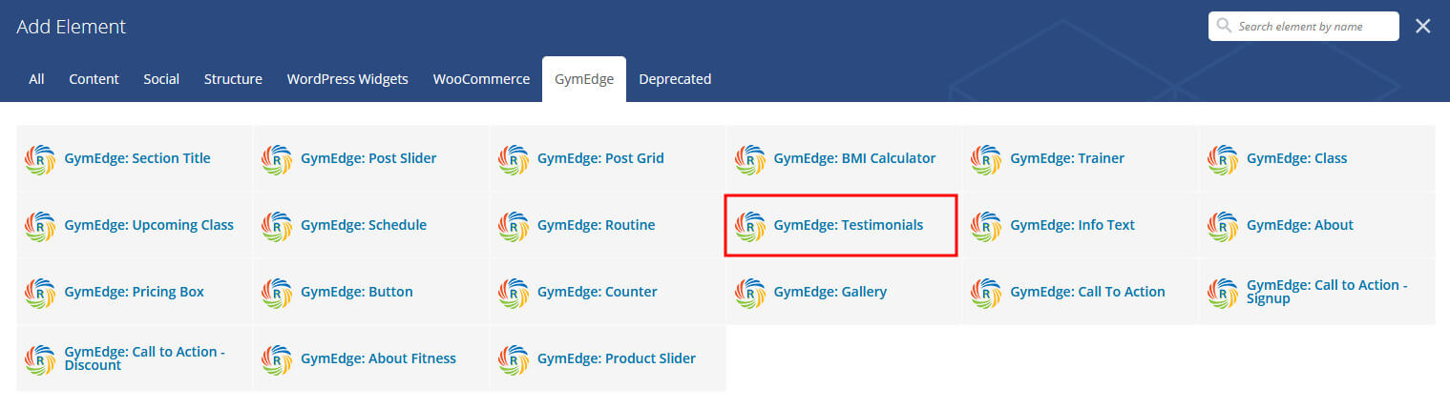This screenshot has width=1450, height=409.
Task: Choose the GymEdge: Trainer element icon
Action: pos(986,159)
